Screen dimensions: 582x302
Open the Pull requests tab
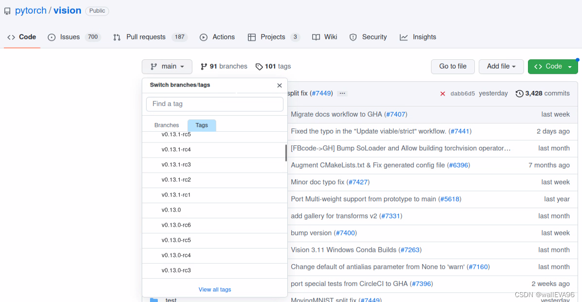tap(150, 37)
